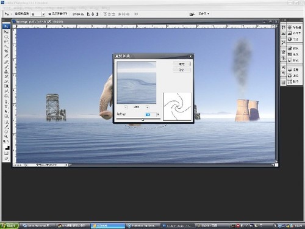This screenshot has height=229, width=305.
Task: Open the workspace dropdown in options bar
Action: 204,13
